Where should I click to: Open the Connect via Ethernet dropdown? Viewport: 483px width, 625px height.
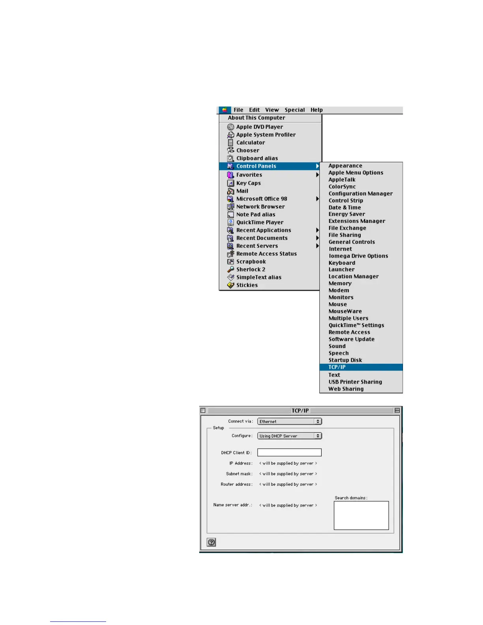tap(290, 421)
